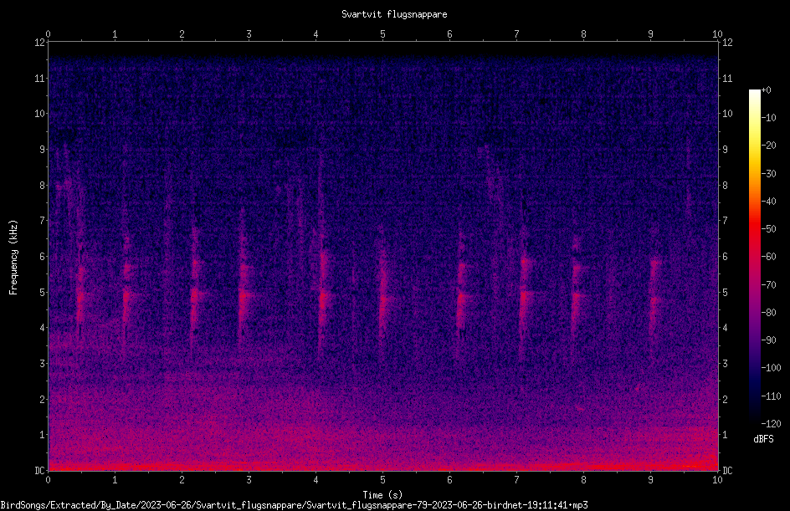Click the title "Svartvit flugsnappare"
The image size is (790, 511).
click(x=394, y=14)
